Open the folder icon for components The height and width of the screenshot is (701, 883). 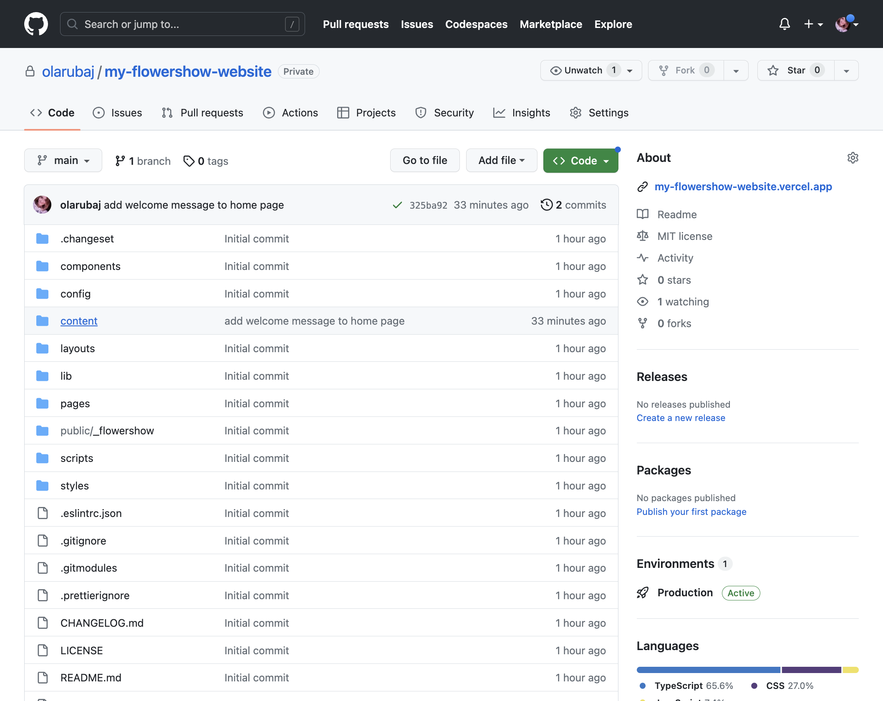[x=42, y=266]
